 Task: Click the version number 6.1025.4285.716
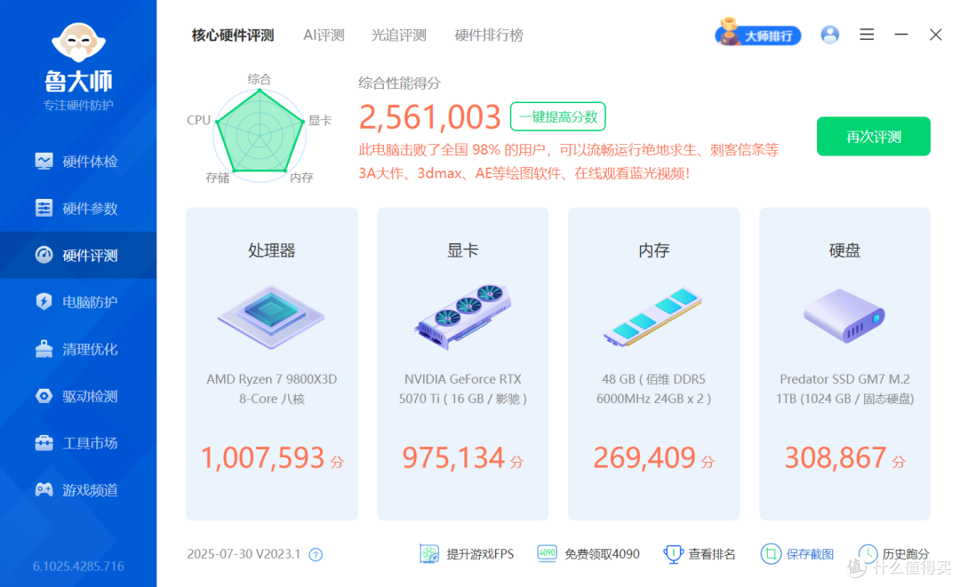tap(78, 567)
